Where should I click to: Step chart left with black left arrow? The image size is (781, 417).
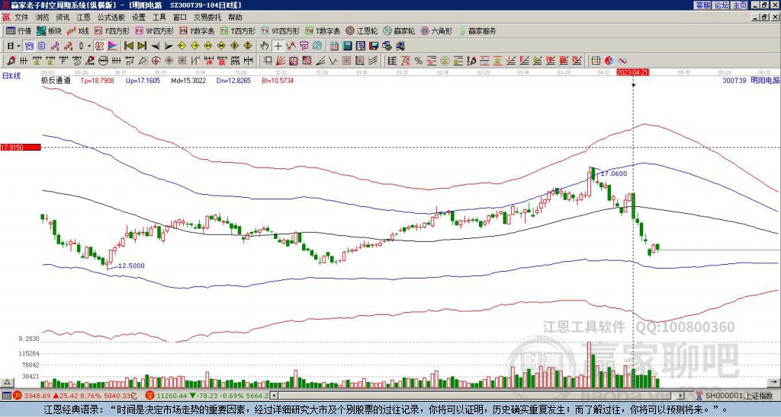pos(156,46)
